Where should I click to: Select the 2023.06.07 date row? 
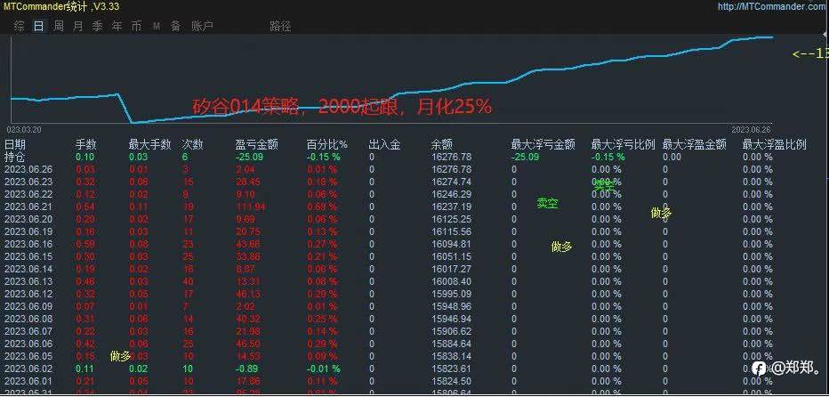[x=29, y=331]
